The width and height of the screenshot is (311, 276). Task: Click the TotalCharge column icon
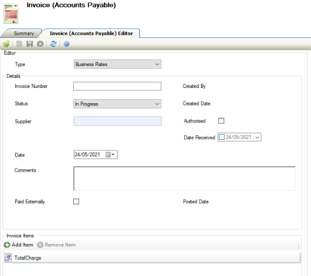[x=8, y=258]
